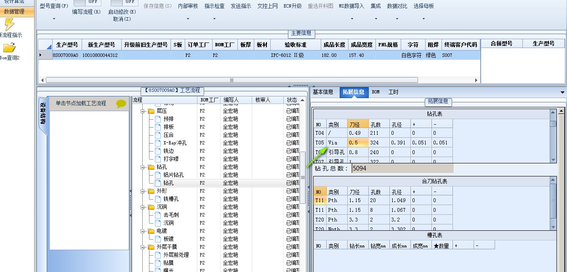Collapse the 电镀 tree node

pos(143,231)
